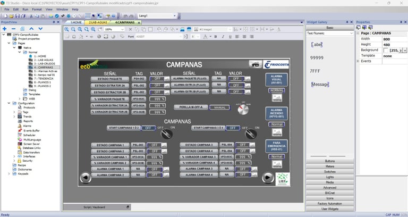Click the new file icon in main toolbar
408x217 pixels.
click(x=5, y=16)
